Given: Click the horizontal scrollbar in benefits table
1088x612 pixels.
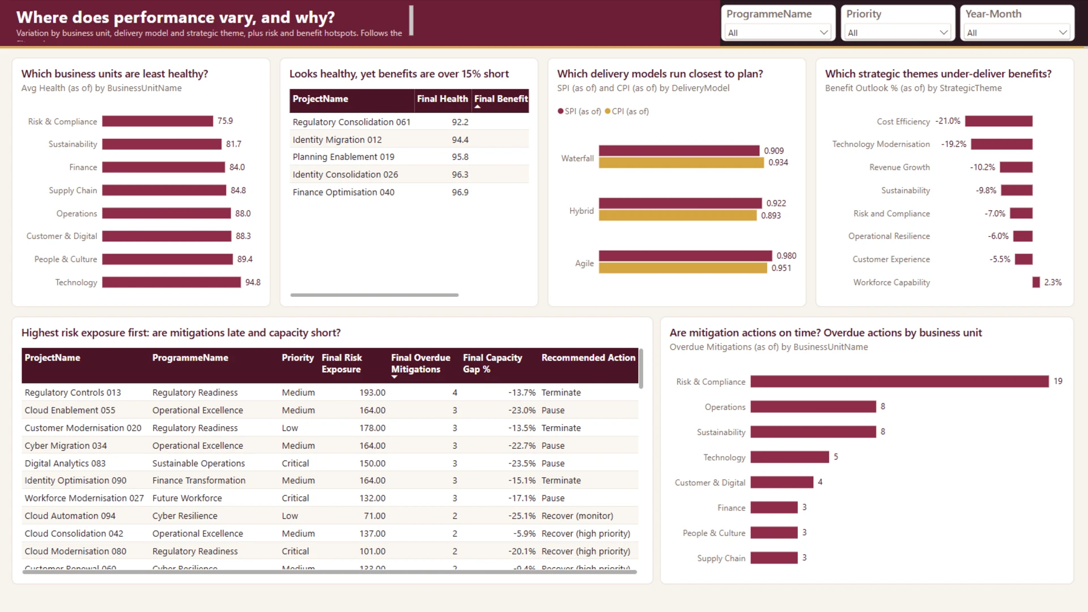Looking at the screenshot, I should 374,295.
